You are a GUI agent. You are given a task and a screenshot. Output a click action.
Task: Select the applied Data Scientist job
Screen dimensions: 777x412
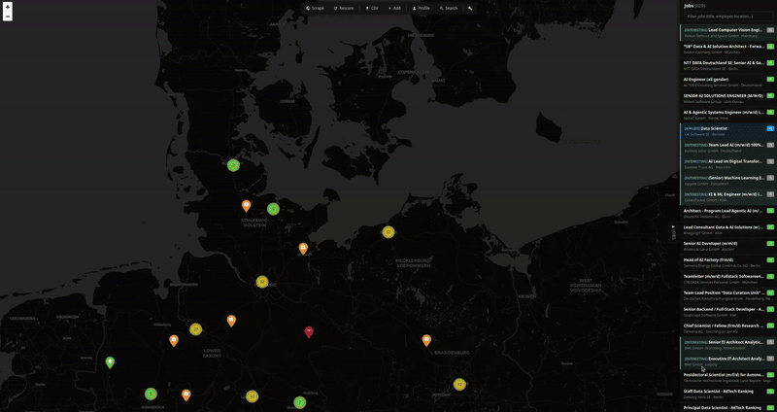click(x=727, y=131)
